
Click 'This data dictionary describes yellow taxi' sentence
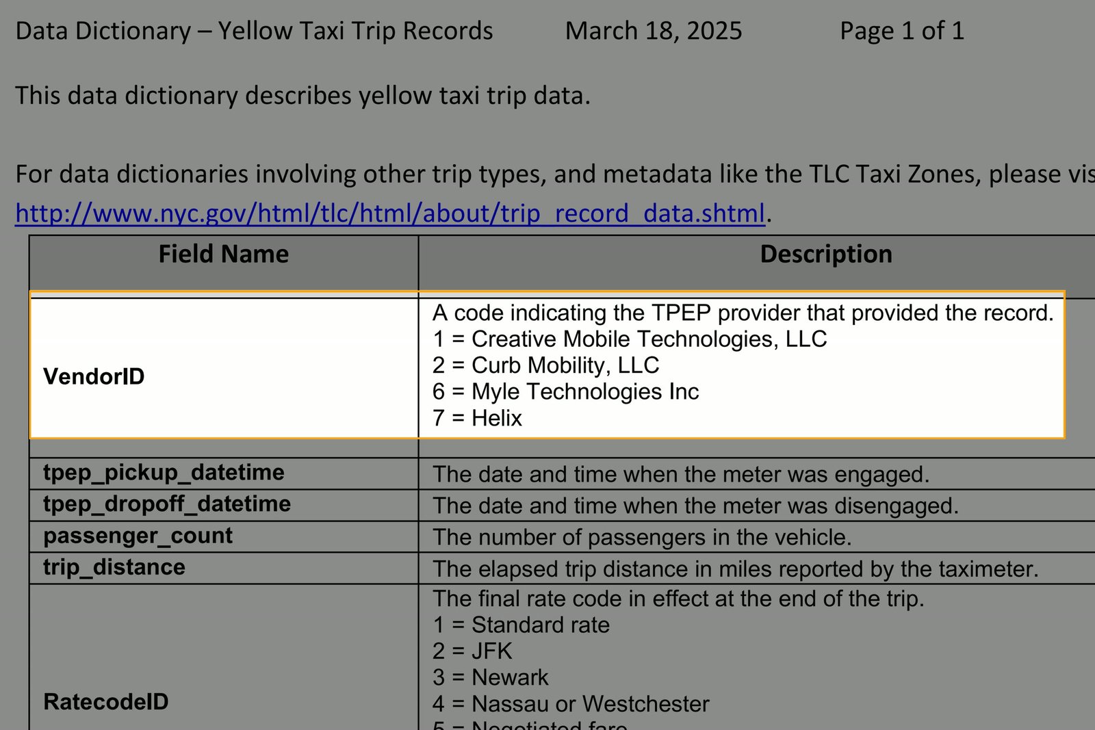point(302,95)
